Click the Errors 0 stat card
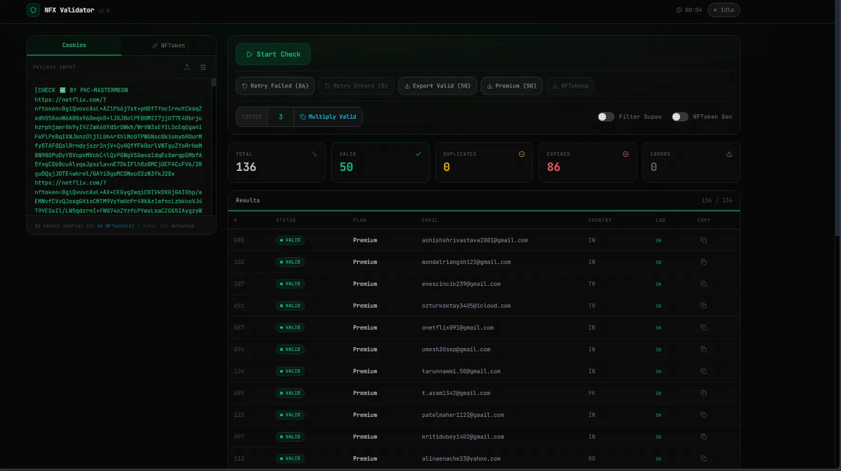 (x=691, y=162)
